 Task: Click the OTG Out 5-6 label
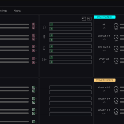(x=104, y=47)
